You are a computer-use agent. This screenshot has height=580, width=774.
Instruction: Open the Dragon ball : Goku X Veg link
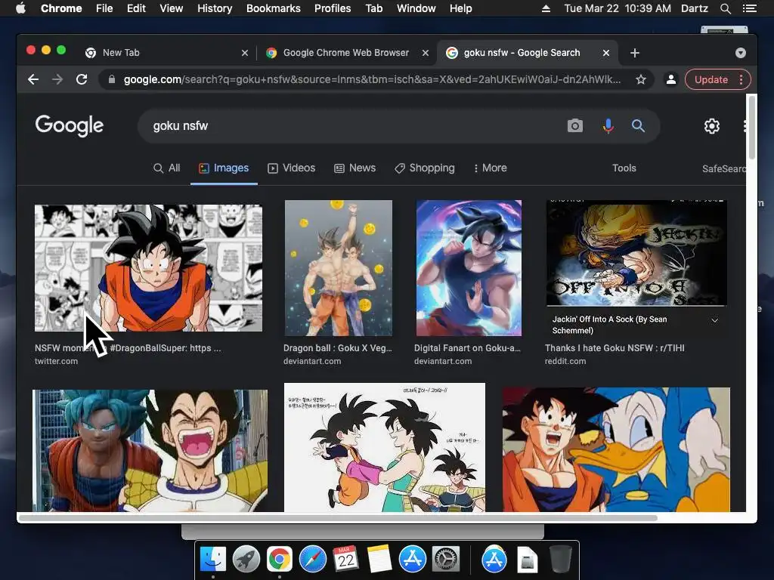pos(338,348)
